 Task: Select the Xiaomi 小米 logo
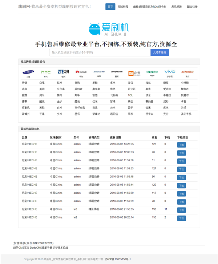(134, 73)
